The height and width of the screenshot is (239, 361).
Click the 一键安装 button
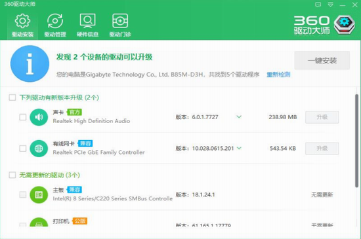(x=322, y=60)
